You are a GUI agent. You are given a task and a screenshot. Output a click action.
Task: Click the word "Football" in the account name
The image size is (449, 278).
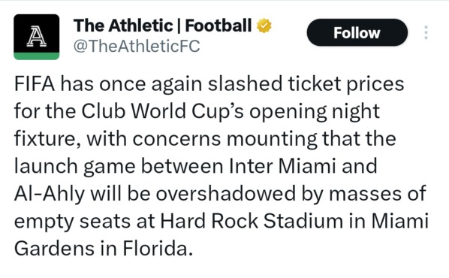click(x=218, y=26)
